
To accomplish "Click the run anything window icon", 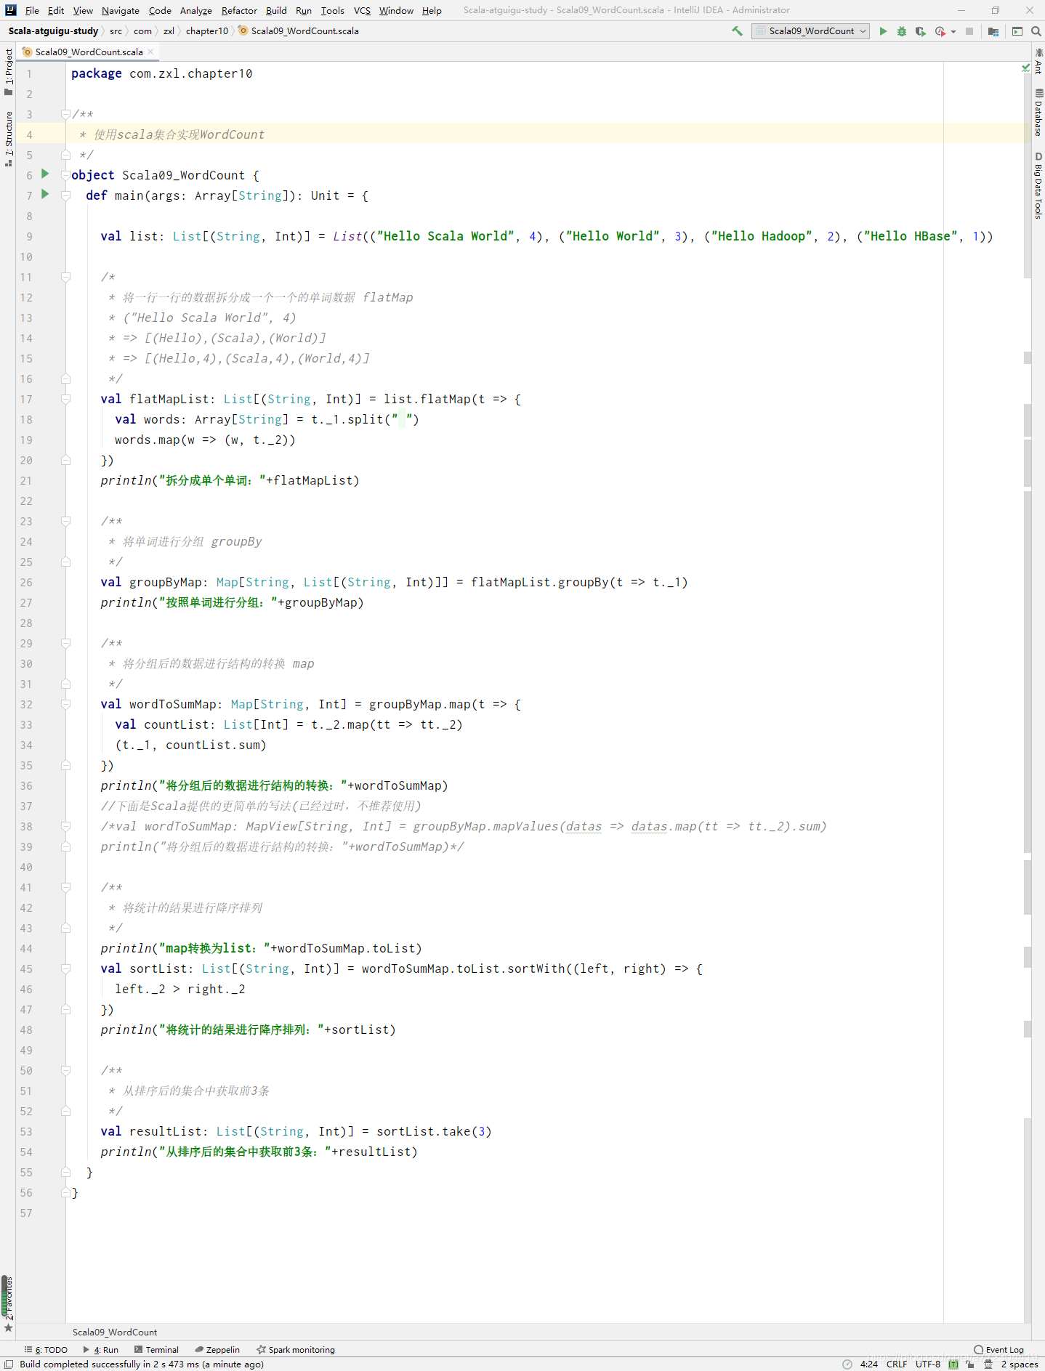I will [1017, 31].
